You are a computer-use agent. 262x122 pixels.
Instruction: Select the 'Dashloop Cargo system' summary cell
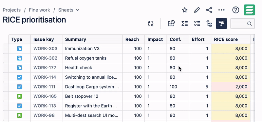[x=92, y=87]
